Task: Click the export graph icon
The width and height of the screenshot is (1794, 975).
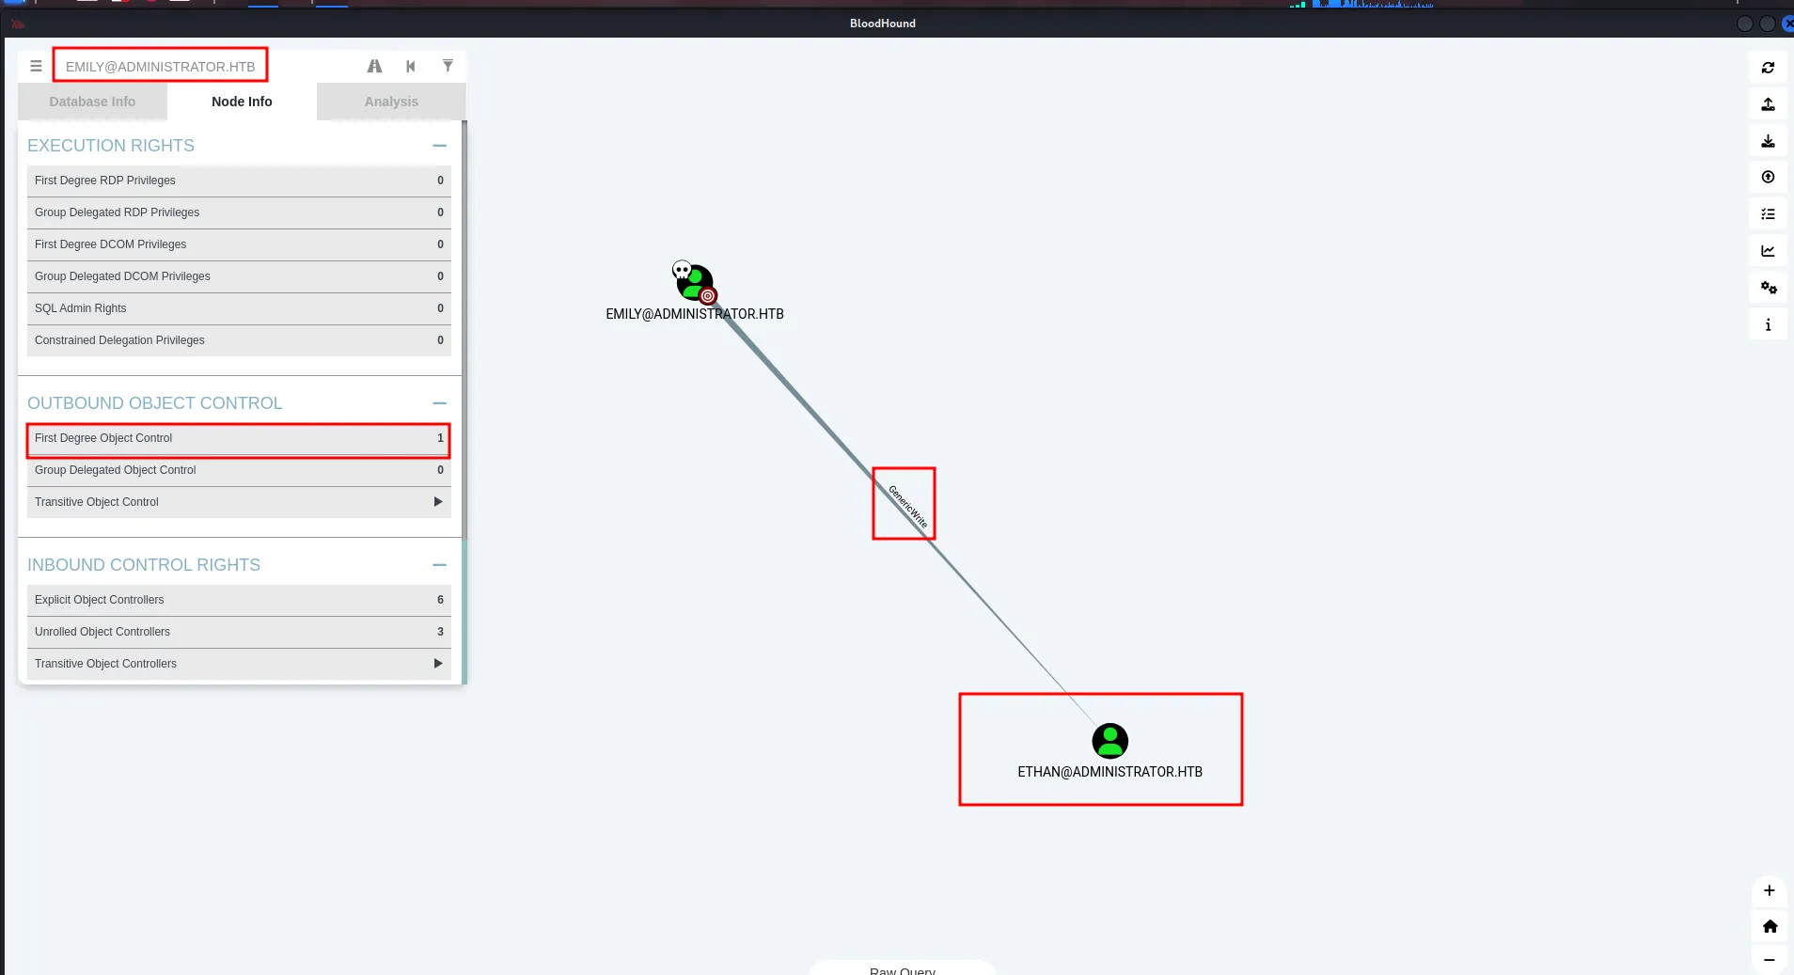Action: point(1768,104)
